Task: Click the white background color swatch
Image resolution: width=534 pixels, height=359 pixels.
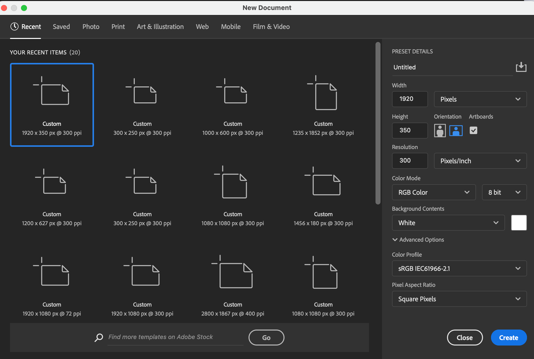Action: [x=519, y=222]
